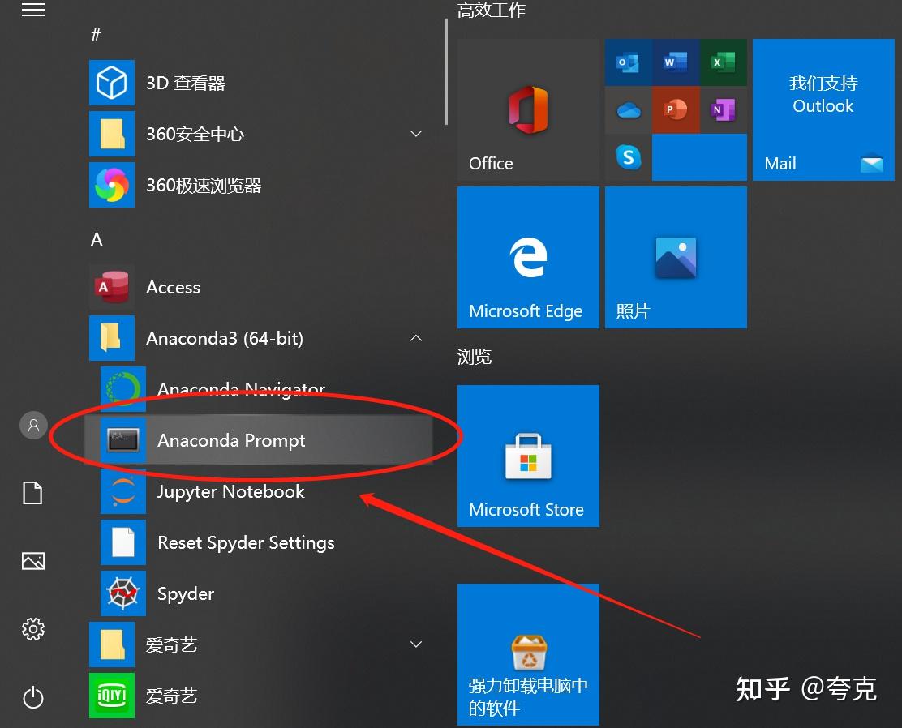
Task: Click the Skype tile icon
Action: tap(628, 157)
